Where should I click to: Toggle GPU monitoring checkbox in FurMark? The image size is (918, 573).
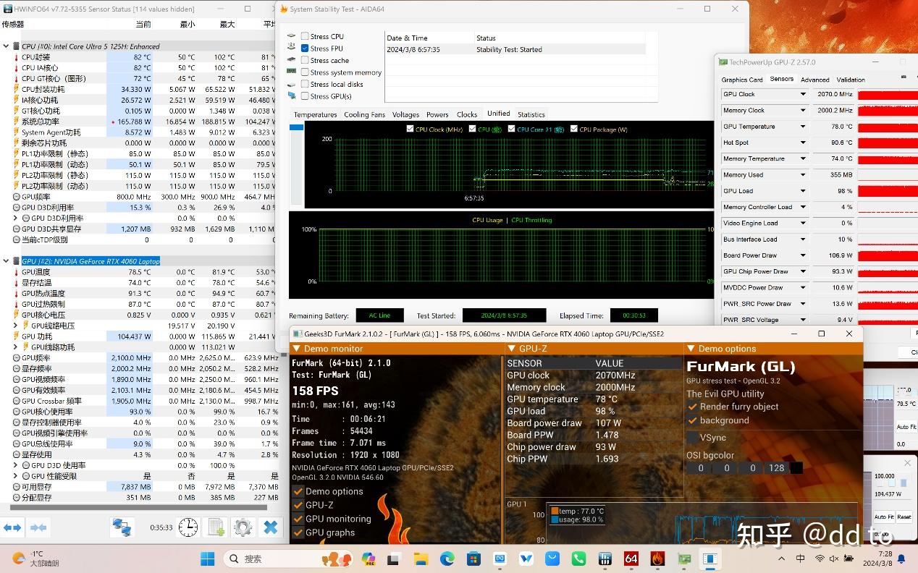[x=298, y=519]
